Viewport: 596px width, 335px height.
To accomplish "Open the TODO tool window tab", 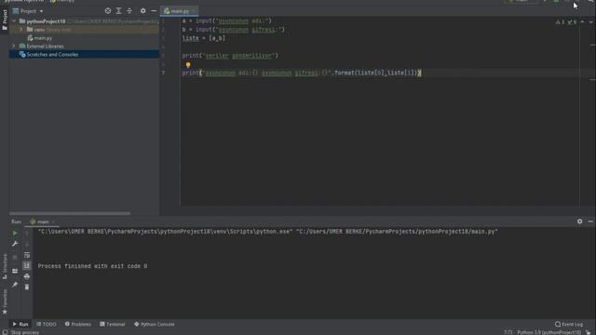I will [x=47, y=324].
